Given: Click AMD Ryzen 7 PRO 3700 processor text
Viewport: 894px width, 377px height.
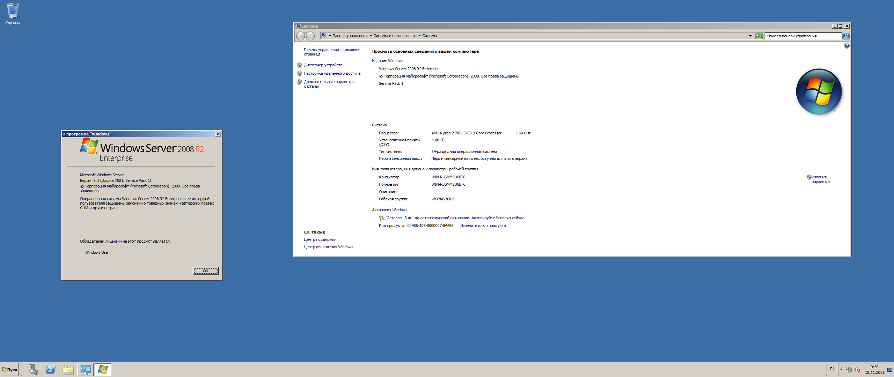Looking at the screenshot, I should coord(466,133).
